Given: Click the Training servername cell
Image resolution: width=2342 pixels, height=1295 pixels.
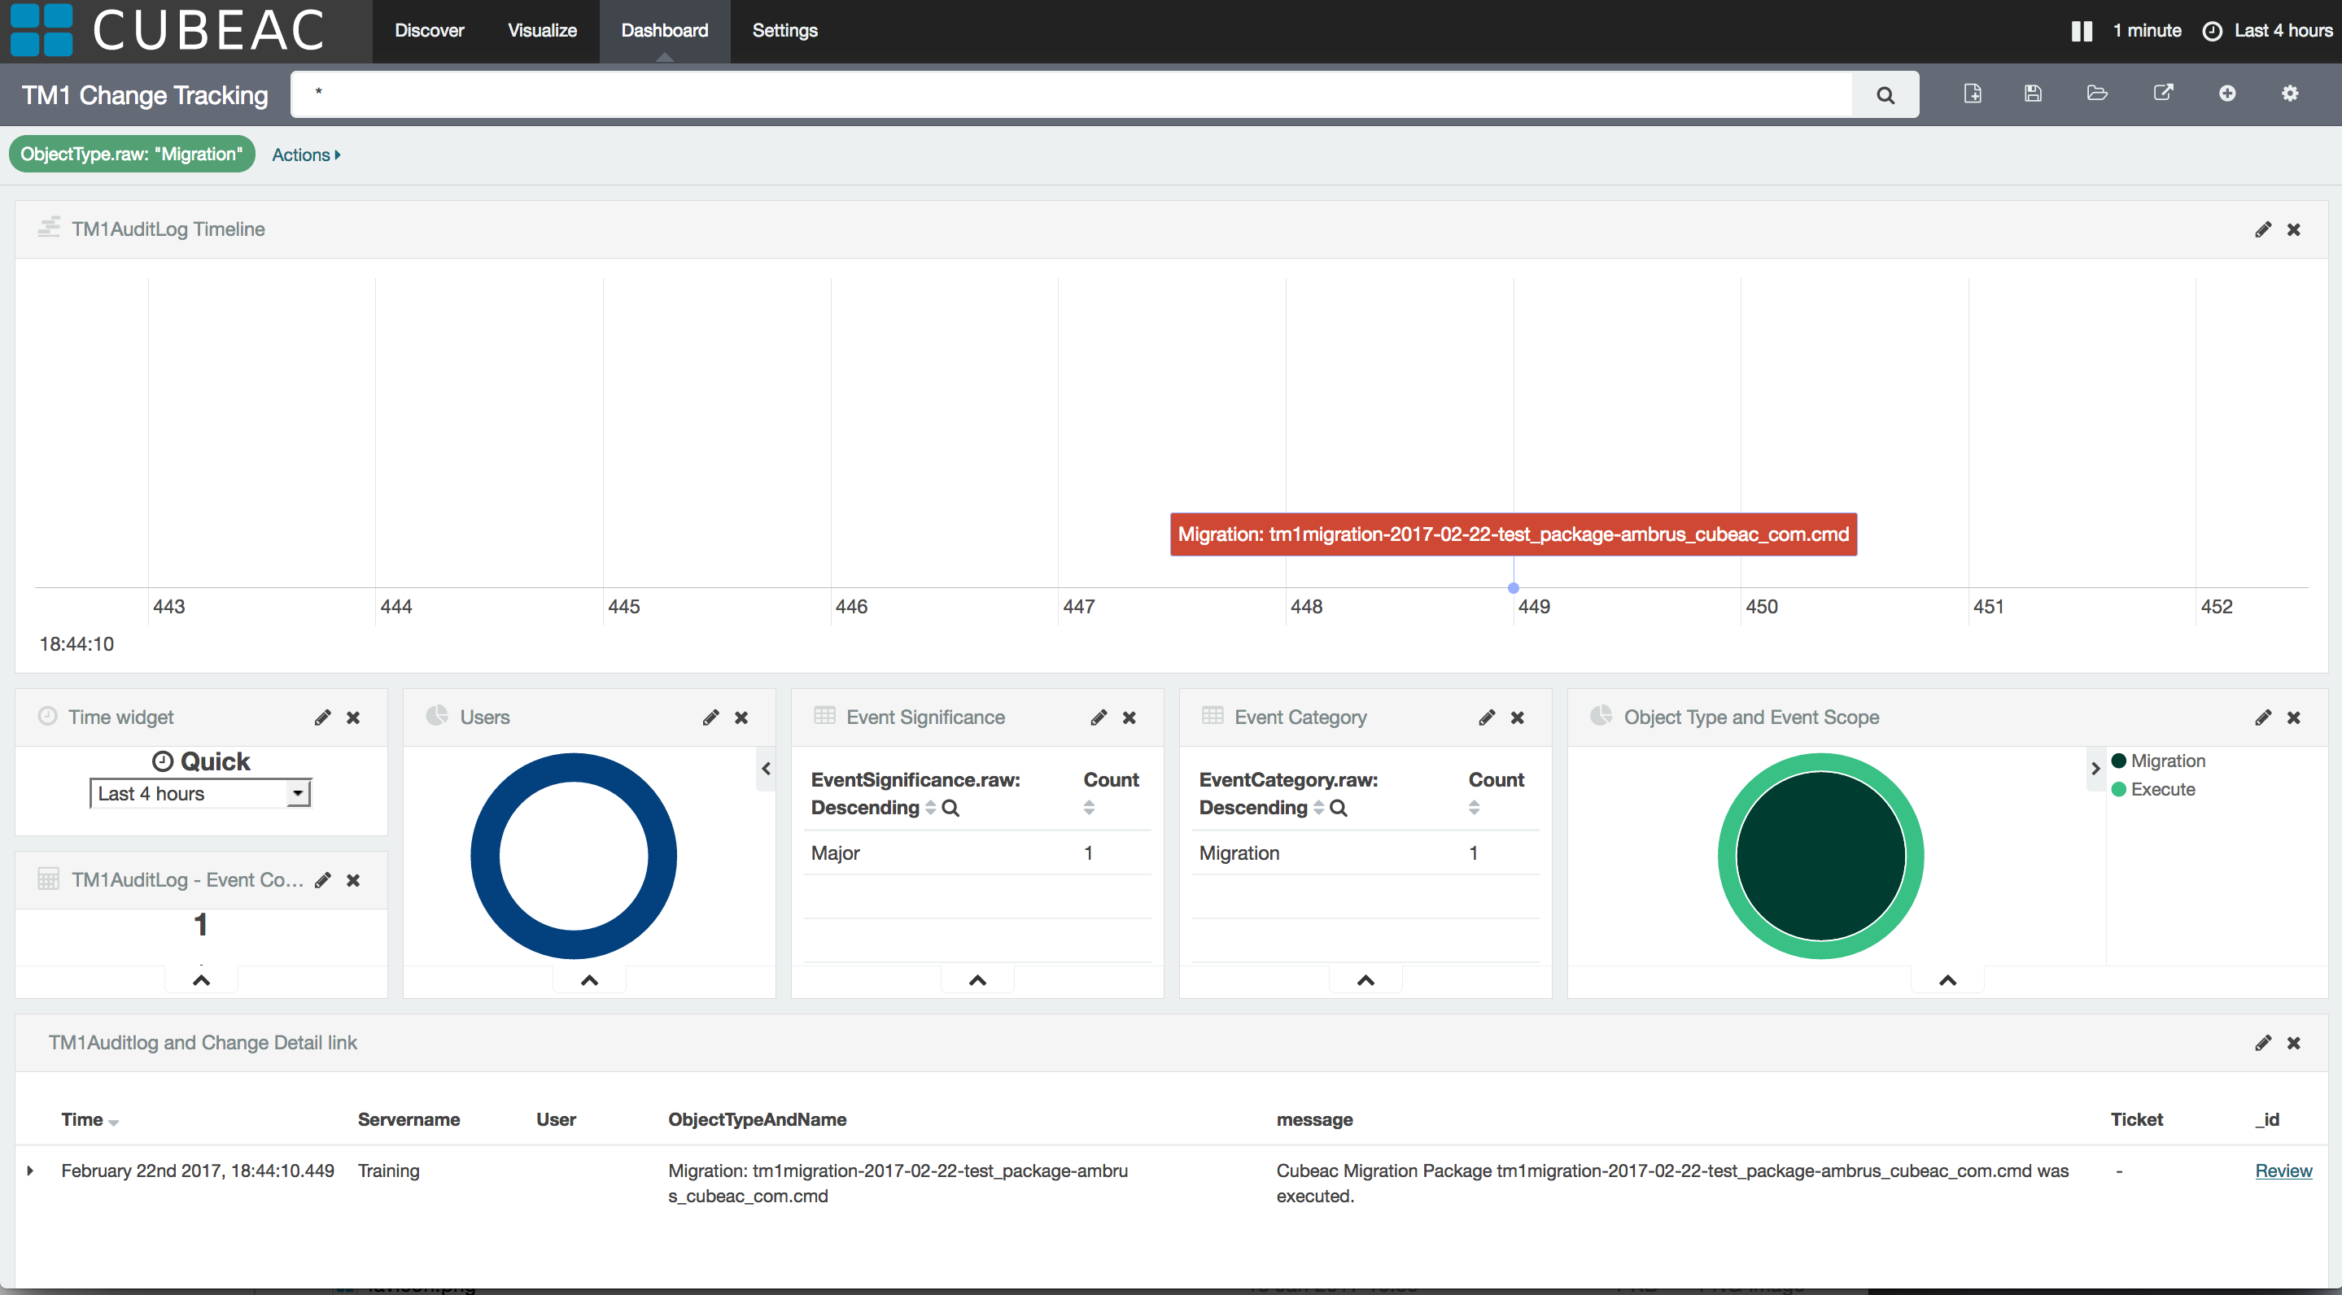Looking at the screenshot, I should 388,1171.
